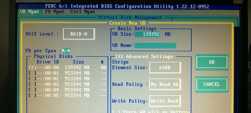
Task: Check physical disk 00:03 checkbox
Action: pos(33,84)
